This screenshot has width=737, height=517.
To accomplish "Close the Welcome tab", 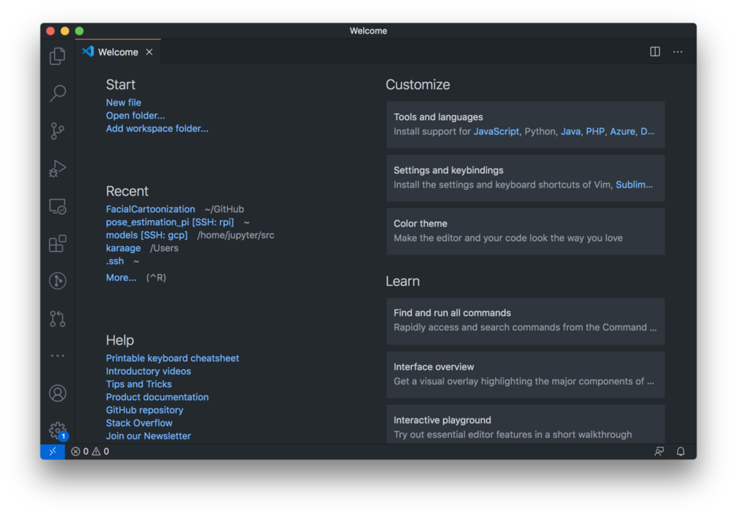I will point(149,52).
